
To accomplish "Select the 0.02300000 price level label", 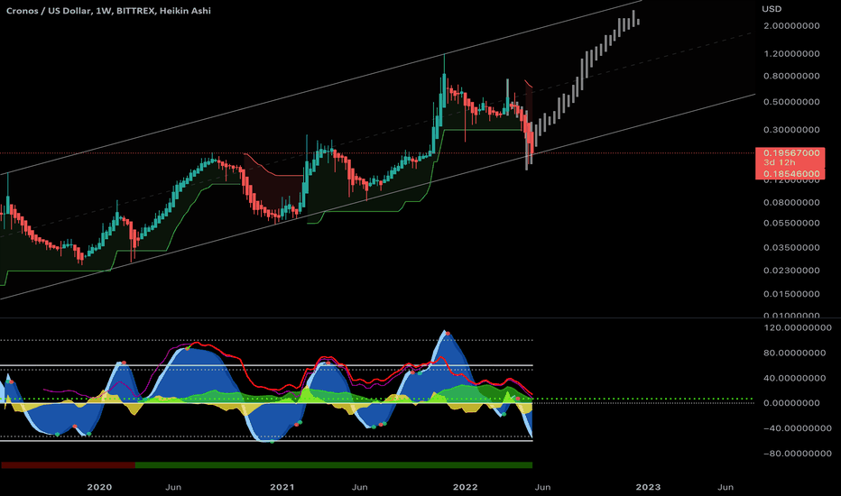I will 791,271.
